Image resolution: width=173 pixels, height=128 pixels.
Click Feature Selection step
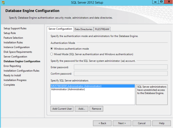(x=13, y=38)
